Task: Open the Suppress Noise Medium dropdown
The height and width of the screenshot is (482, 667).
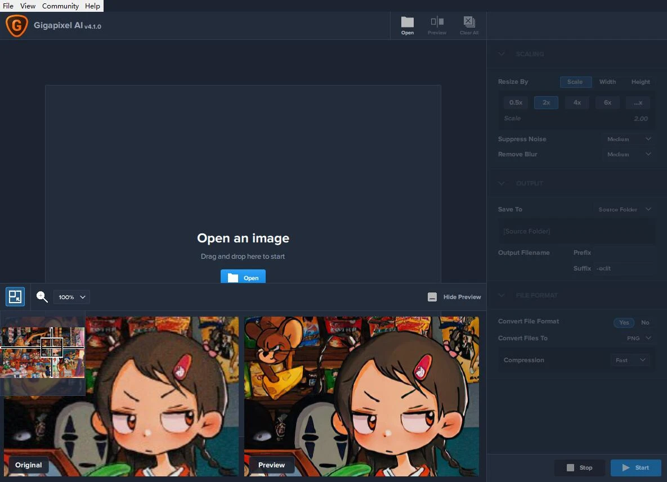Action: [628, 139]
